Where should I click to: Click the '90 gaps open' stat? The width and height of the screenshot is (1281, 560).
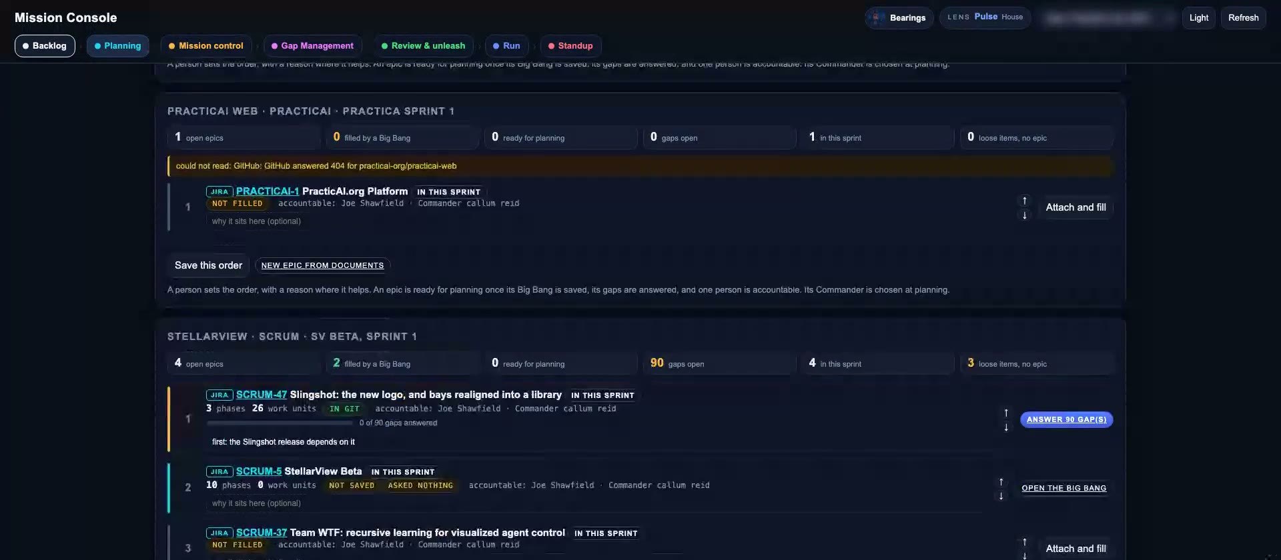coord(719,363)
